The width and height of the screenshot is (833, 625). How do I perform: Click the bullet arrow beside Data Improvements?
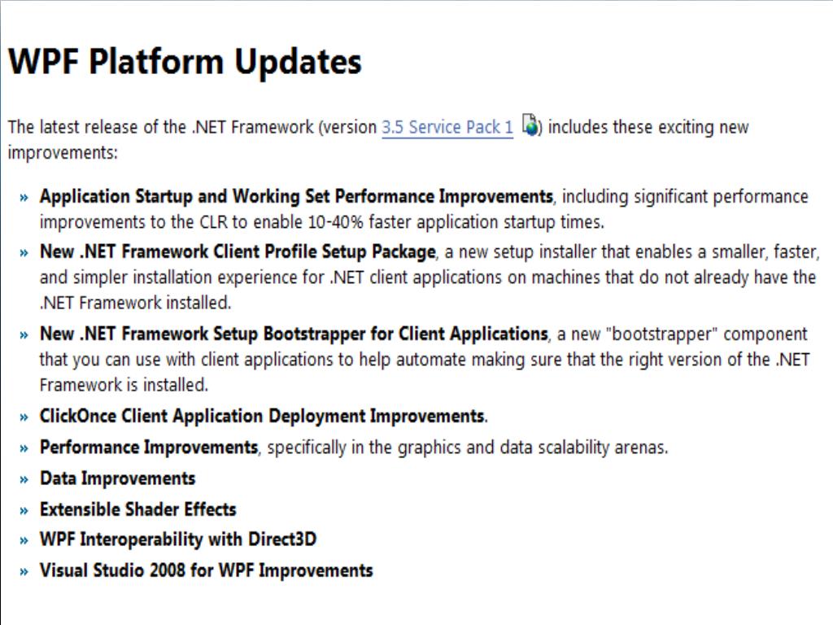(x=24, y=480)
